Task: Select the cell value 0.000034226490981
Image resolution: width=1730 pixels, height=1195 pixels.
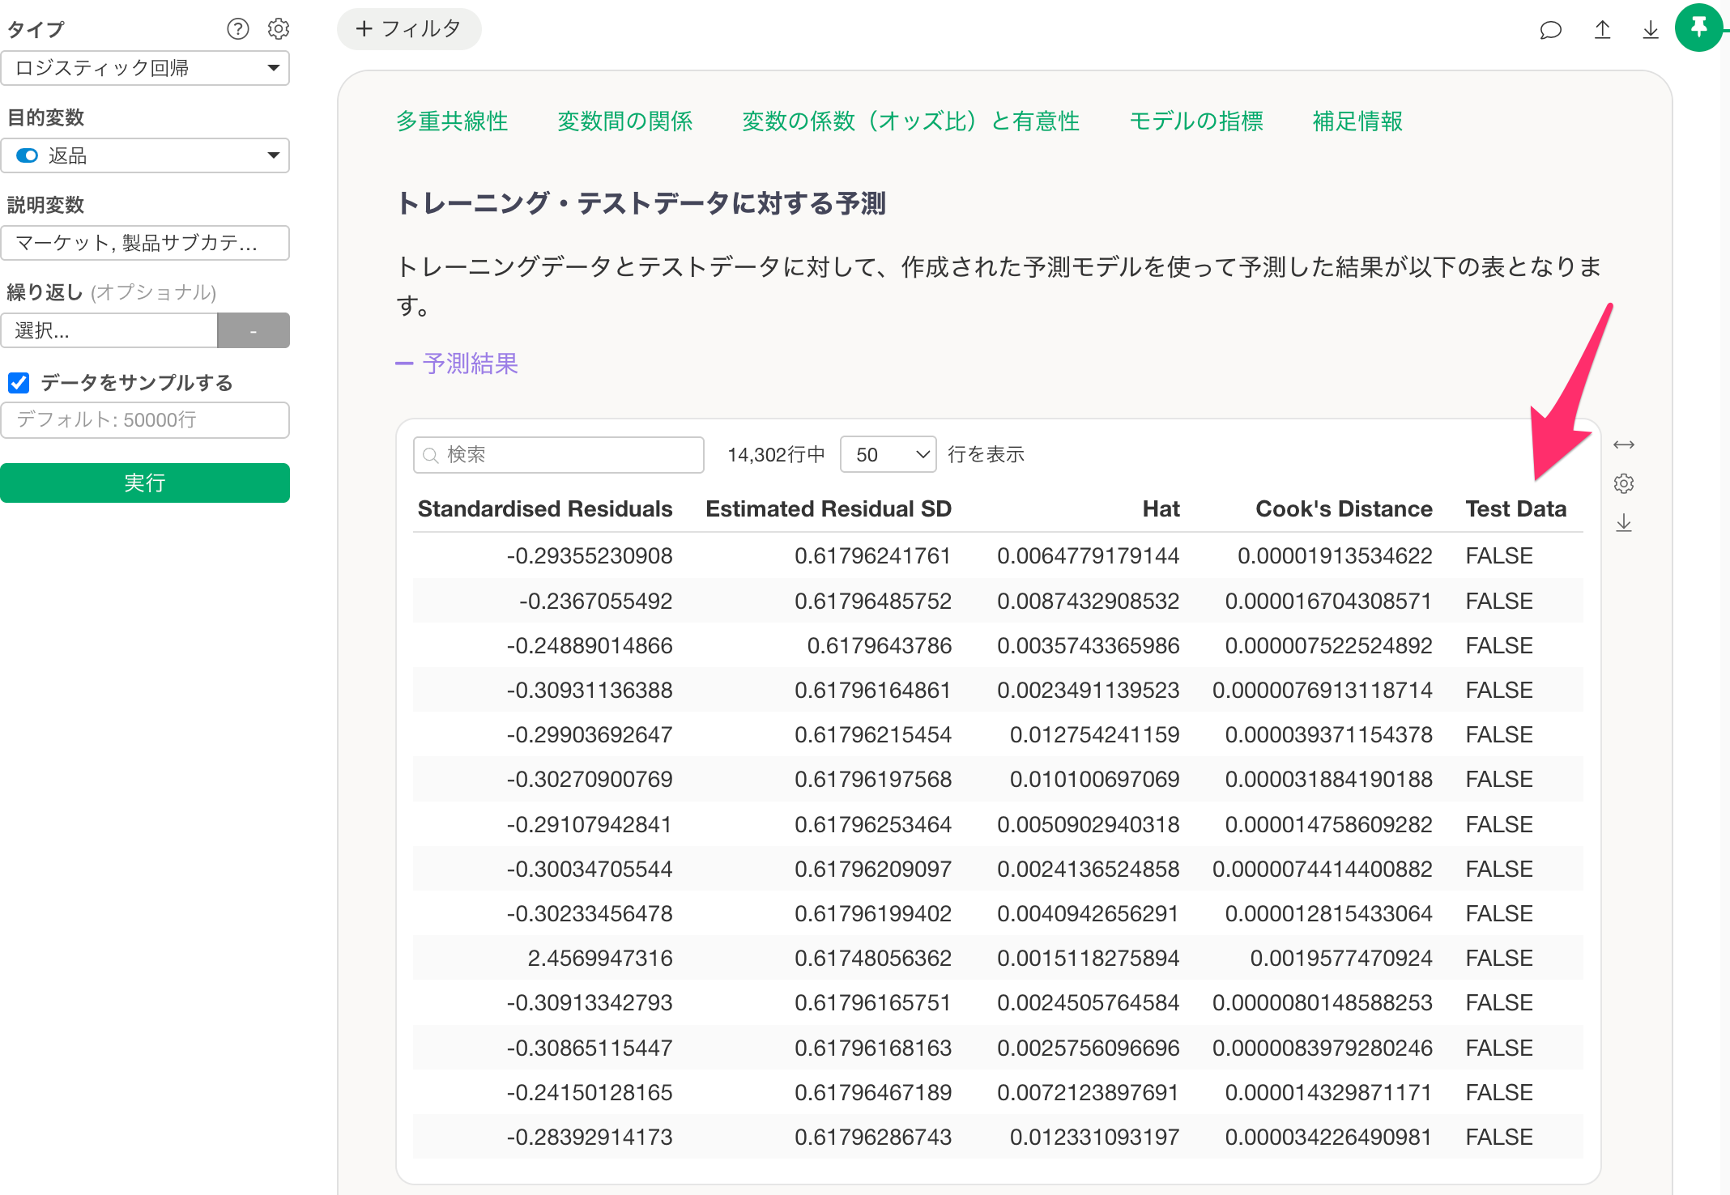Action: (1328, 1137)
